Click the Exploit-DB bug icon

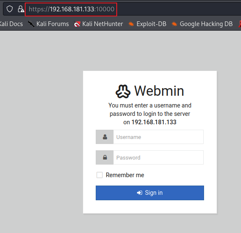click(131, 24)
